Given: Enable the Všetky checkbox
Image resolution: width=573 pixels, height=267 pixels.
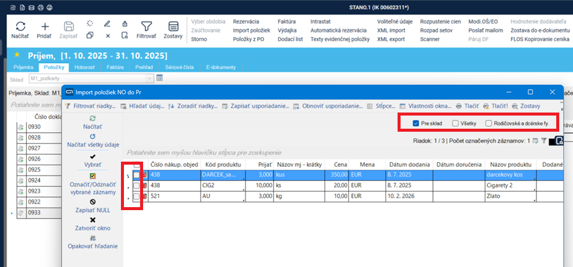Looking at the screenshot, I should 456,123.
